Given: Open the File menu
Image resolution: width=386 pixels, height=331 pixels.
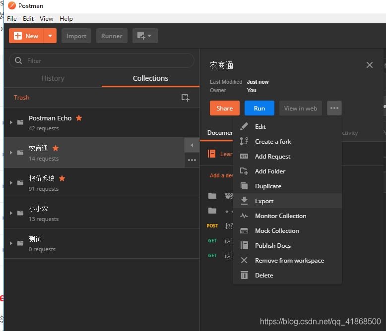Looking at the screenshot, I should [12, 19].
